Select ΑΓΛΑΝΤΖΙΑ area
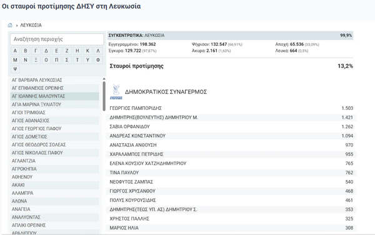 click(x=55, y=161)
